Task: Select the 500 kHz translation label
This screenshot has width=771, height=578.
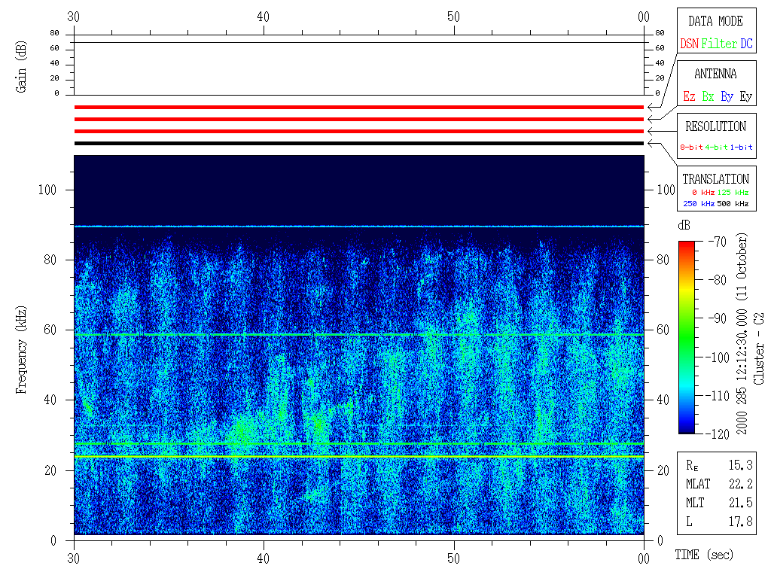Action: (x=733, y=204)
